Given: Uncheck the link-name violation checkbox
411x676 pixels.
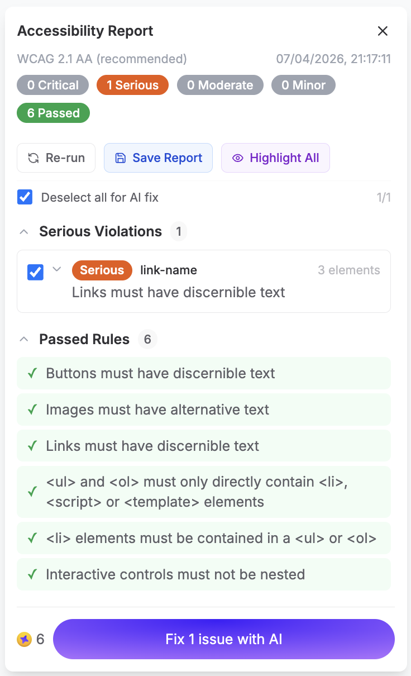Looking at the screenshot, I should [36, 272].
